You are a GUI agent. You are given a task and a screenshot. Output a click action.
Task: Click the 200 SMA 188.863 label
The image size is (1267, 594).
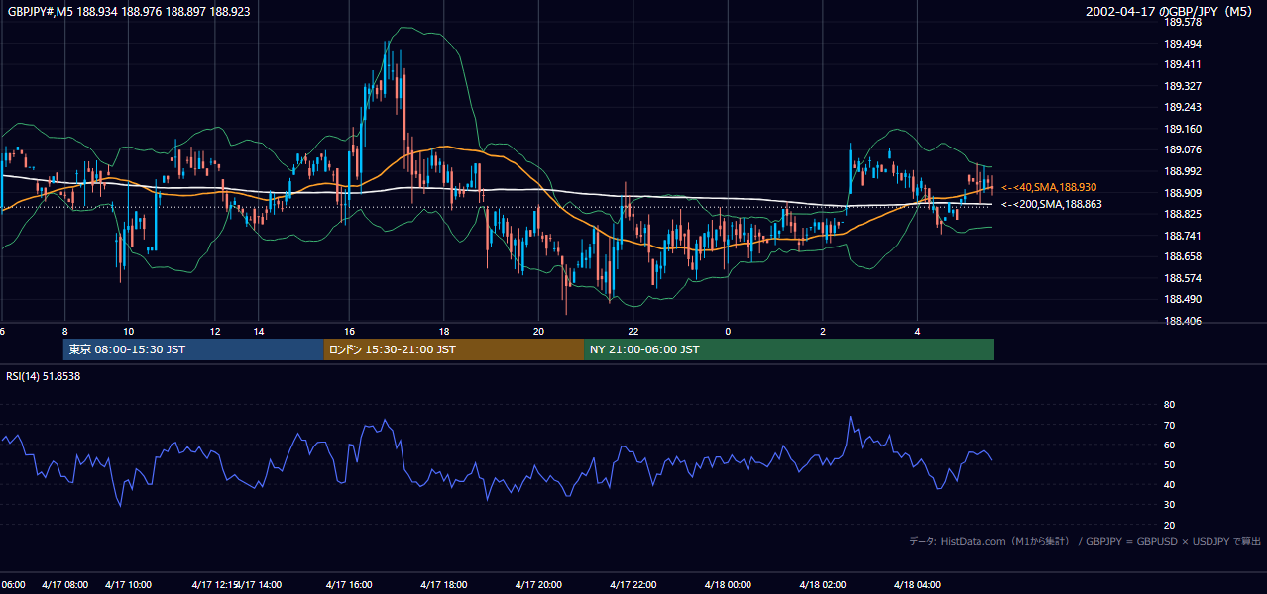[1051, 204]
